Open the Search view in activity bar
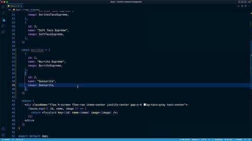The width and height of the screenshot is (252, 141). click(3, 13)
